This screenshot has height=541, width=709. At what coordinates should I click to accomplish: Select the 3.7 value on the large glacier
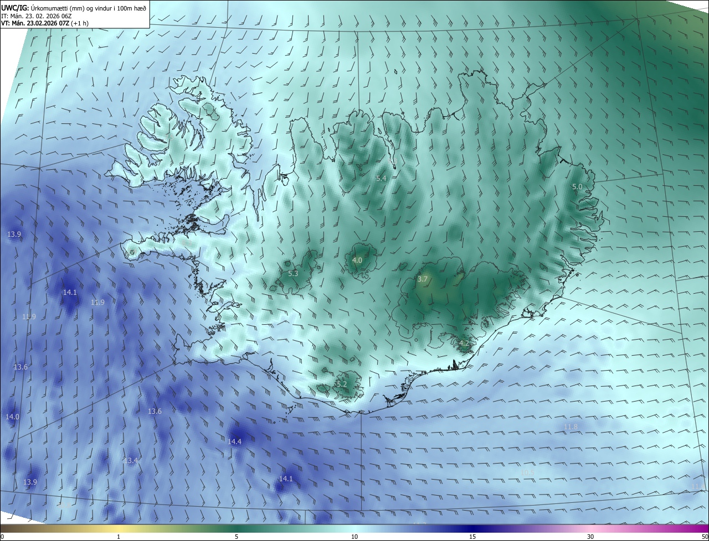(423, 279)
